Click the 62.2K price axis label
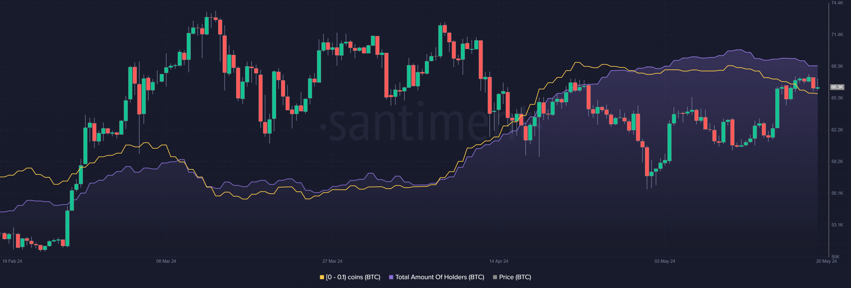 click(837, 130)
